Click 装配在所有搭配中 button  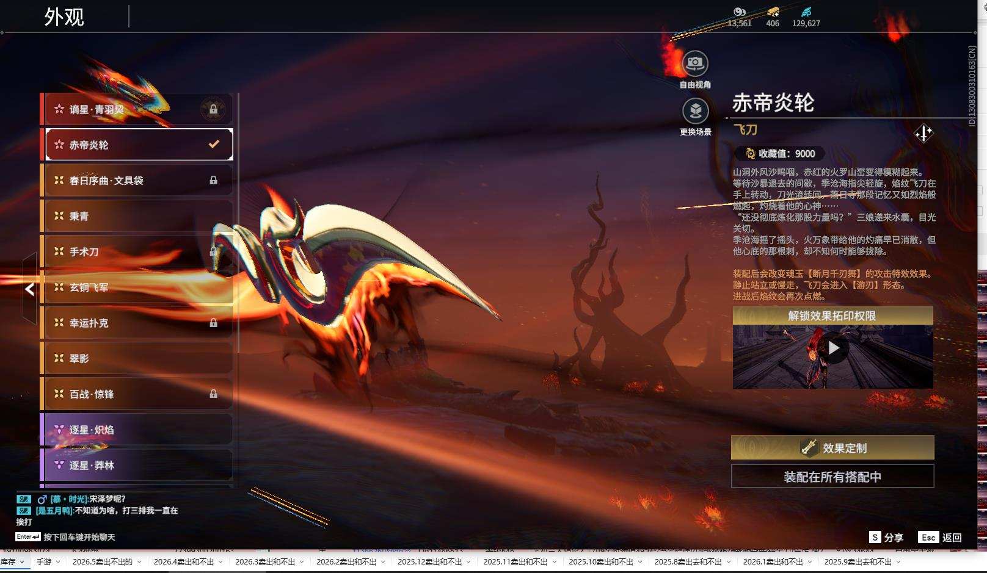pos(832,477)
